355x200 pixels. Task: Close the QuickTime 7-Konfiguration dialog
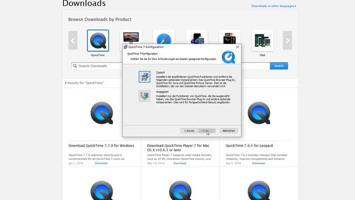click(x=237, y=47)
